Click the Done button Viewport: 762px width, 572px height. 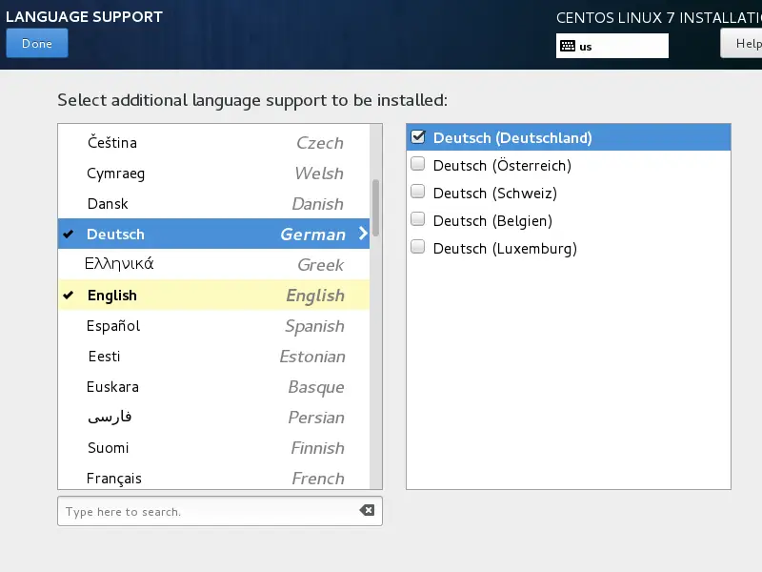click(x=37, y=43)
